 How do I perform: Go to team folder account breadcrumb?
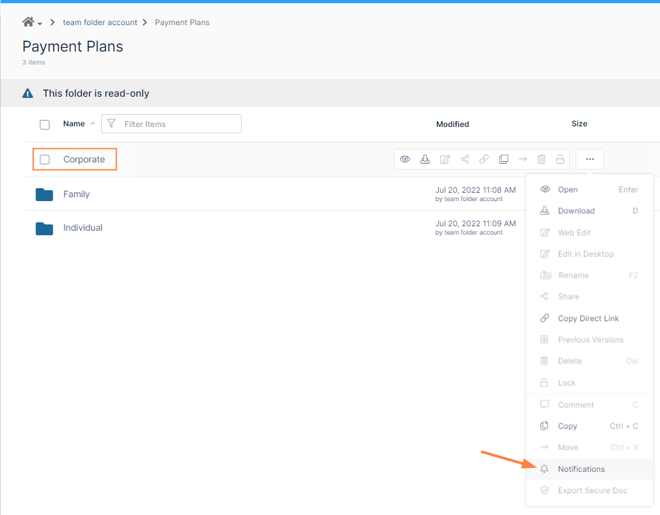click(x=100, y=23)
